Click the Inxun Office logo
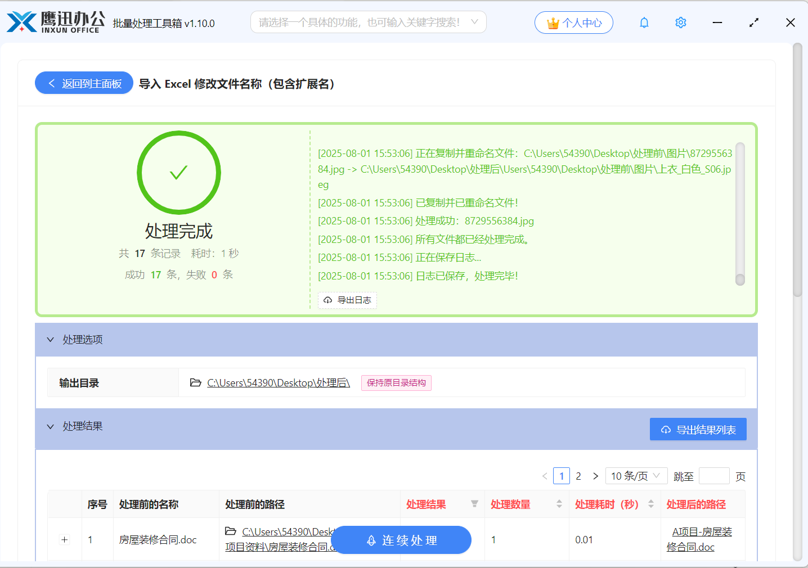 (56, 22)
